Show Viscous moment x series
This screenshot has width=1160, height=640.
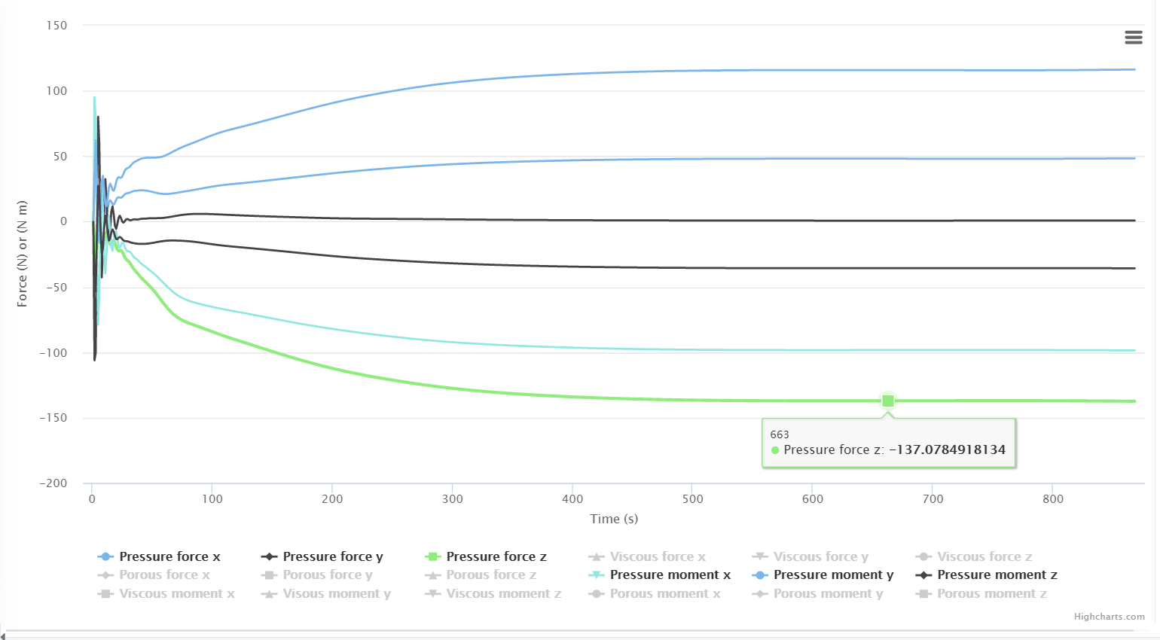pos(176,594)
